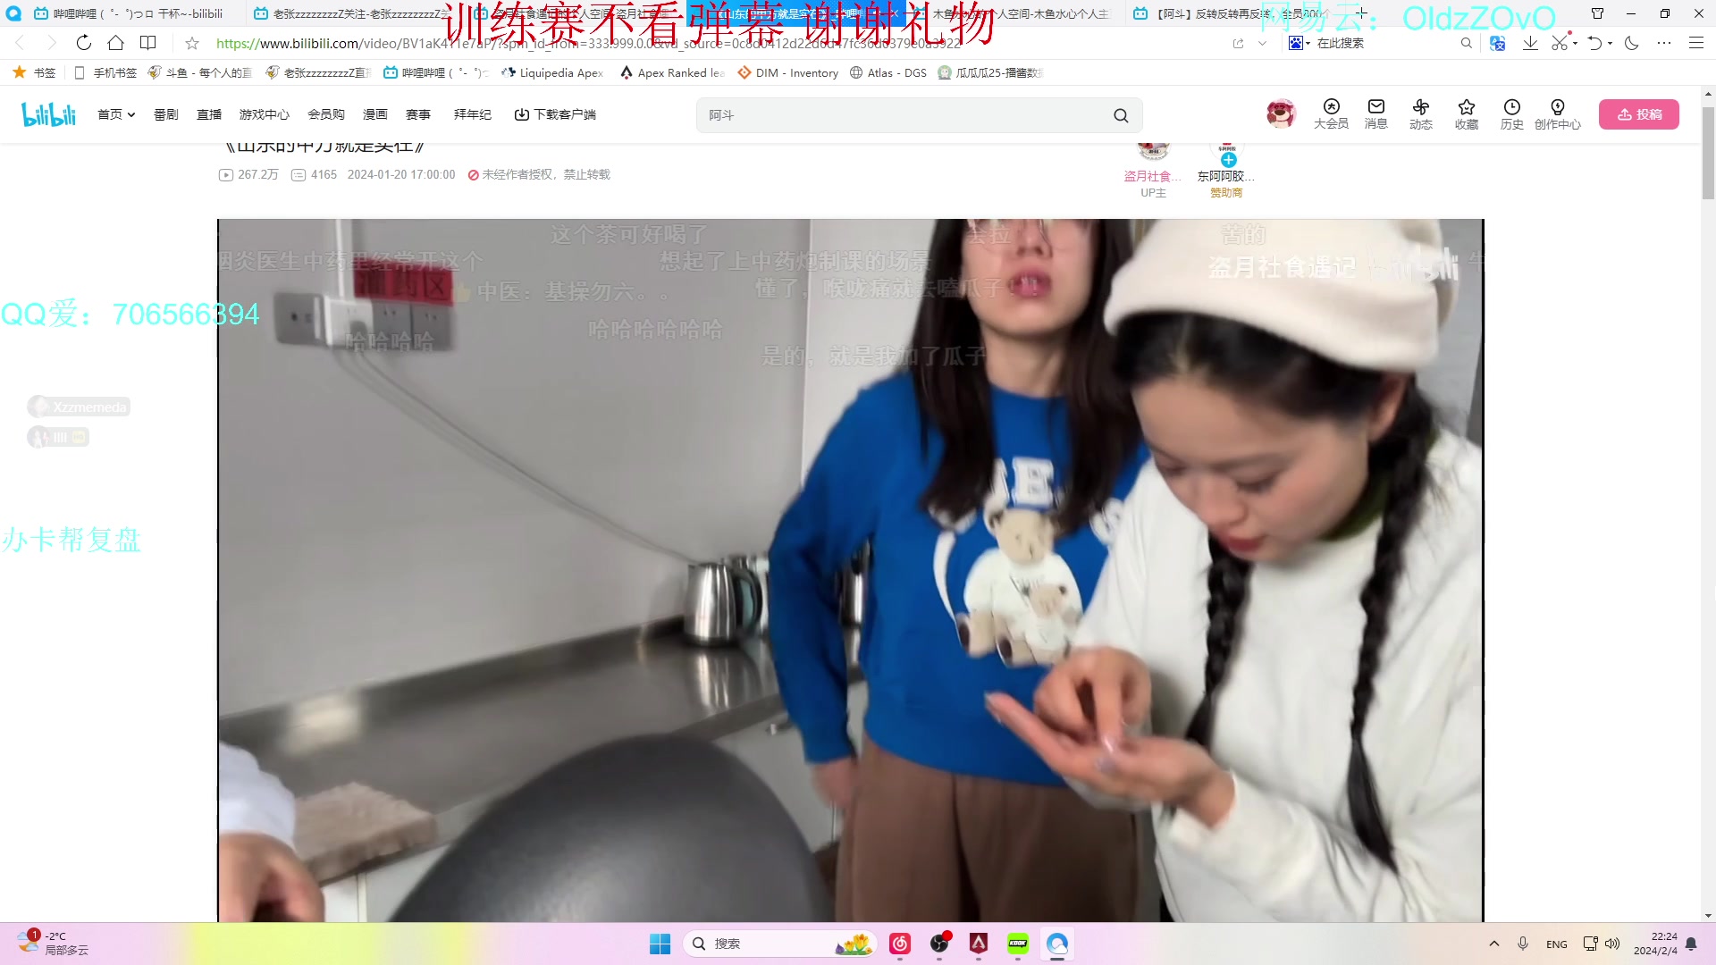Open 游戏中心 navigation item
The height and width of the screenshot is (965, 1716).
click(x=265, y=114)
